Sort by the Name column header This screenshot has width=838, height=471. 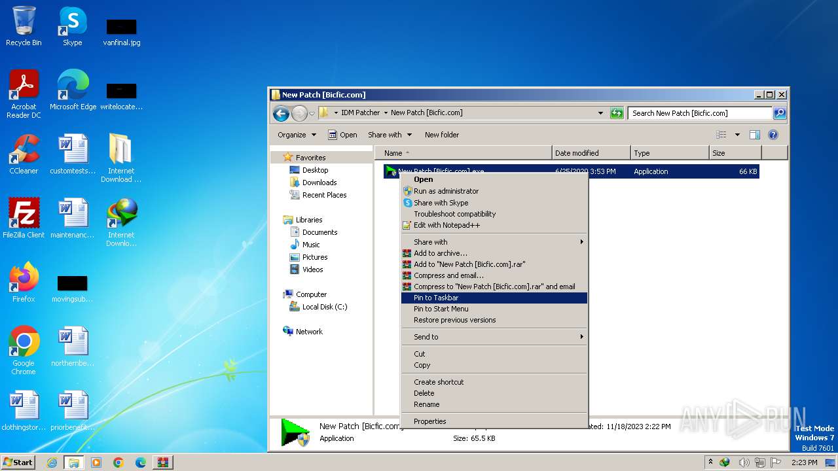pyautogui.click(x=463, y=153)
